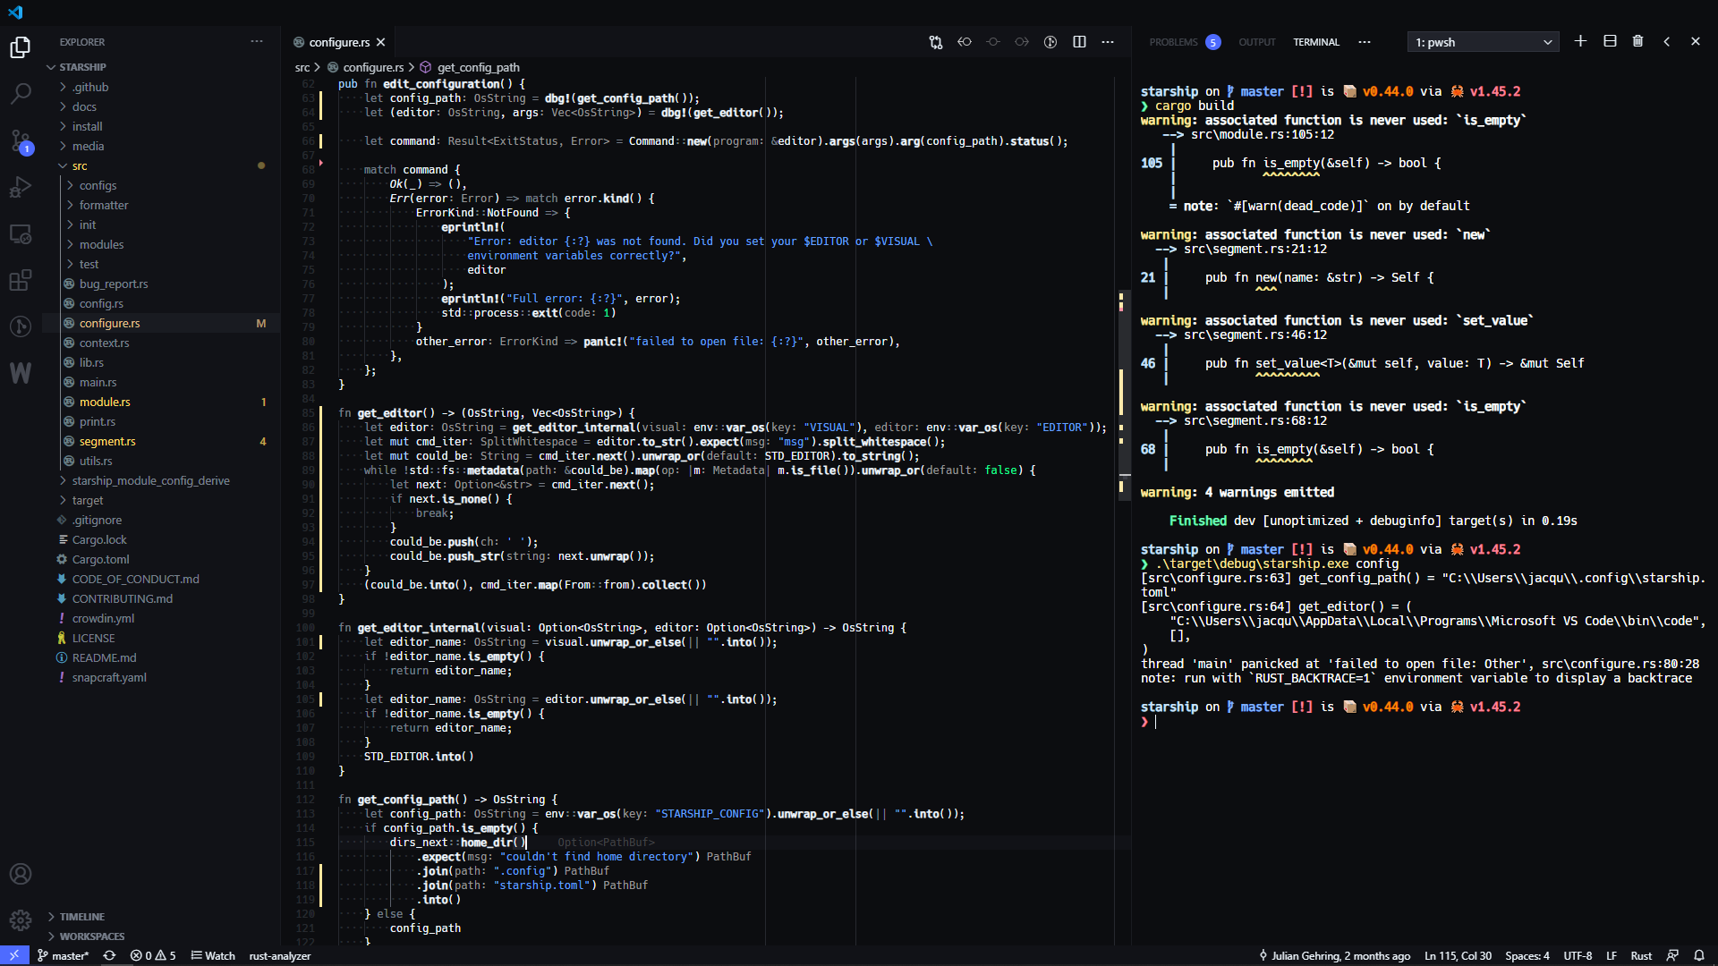
Task: Open a new terminal with the plus icon
Action: coord(1580,41)
